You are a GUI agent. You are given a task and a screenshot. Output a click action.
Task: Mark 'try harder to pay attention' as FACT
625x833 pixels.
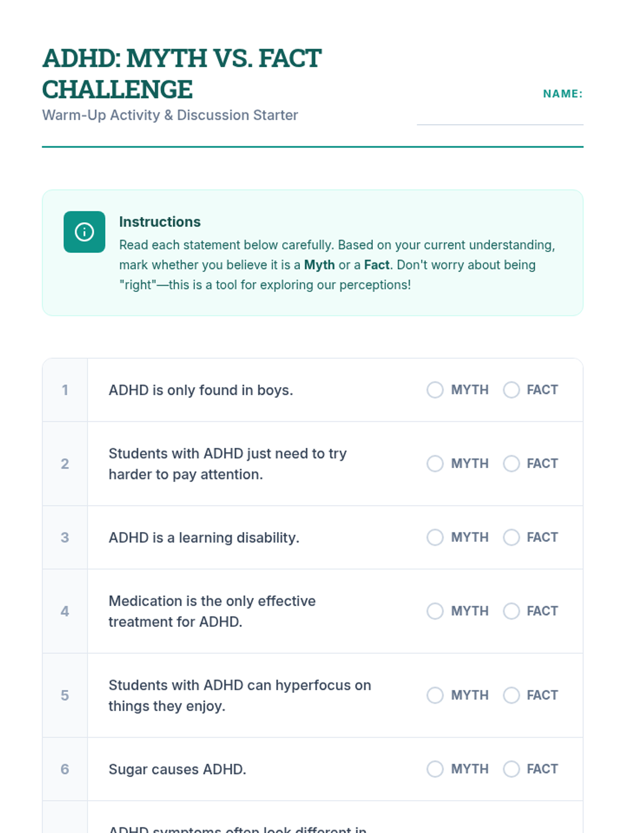click(511, 463)
